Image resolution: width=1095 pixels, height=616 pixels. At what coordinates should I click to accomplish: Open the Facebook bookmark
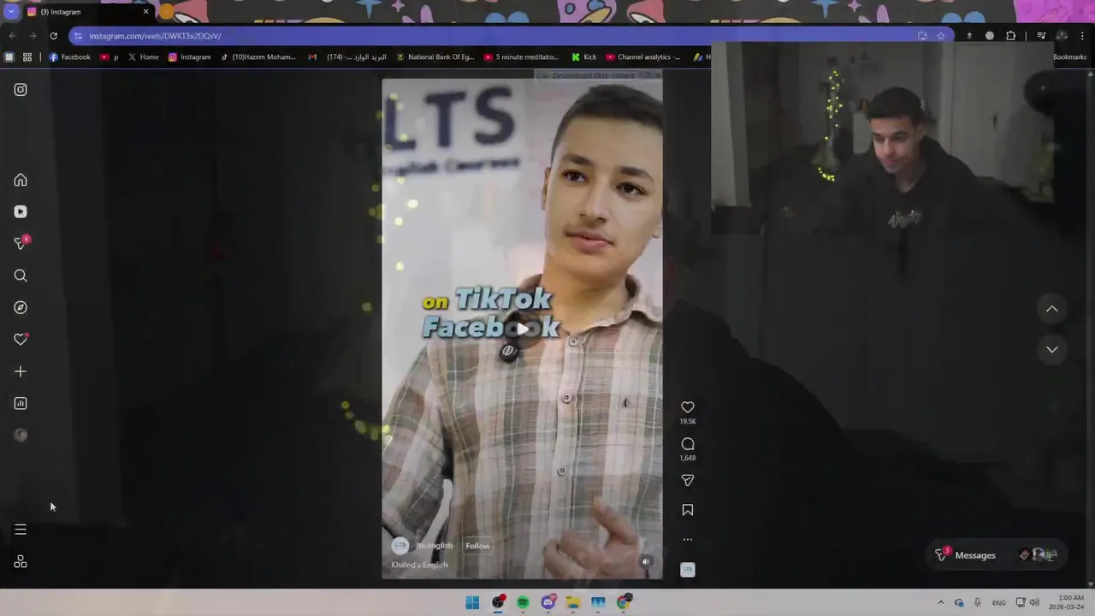point(69,57)
